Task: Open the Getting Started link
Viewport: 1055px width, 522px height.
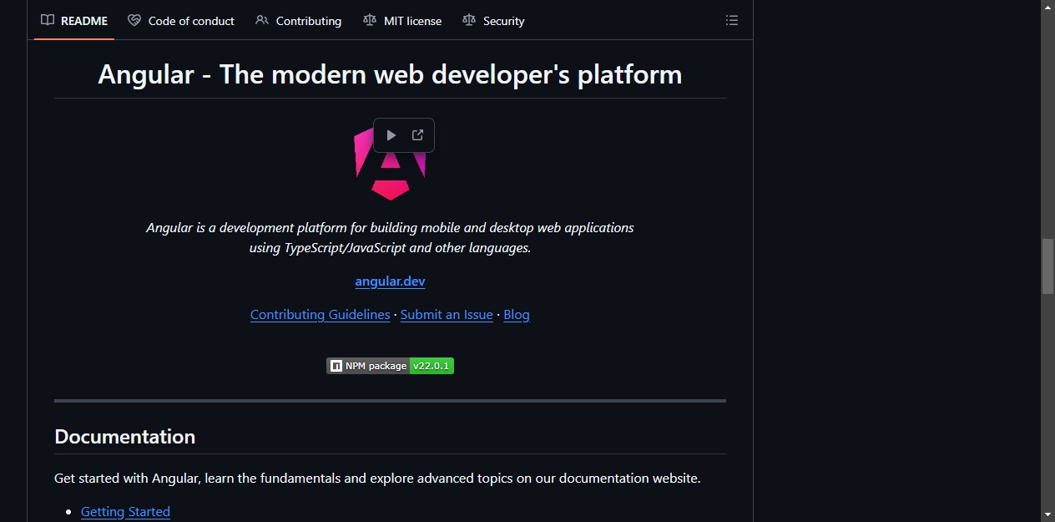Action: pyautogui.click(x=125, y=512)
